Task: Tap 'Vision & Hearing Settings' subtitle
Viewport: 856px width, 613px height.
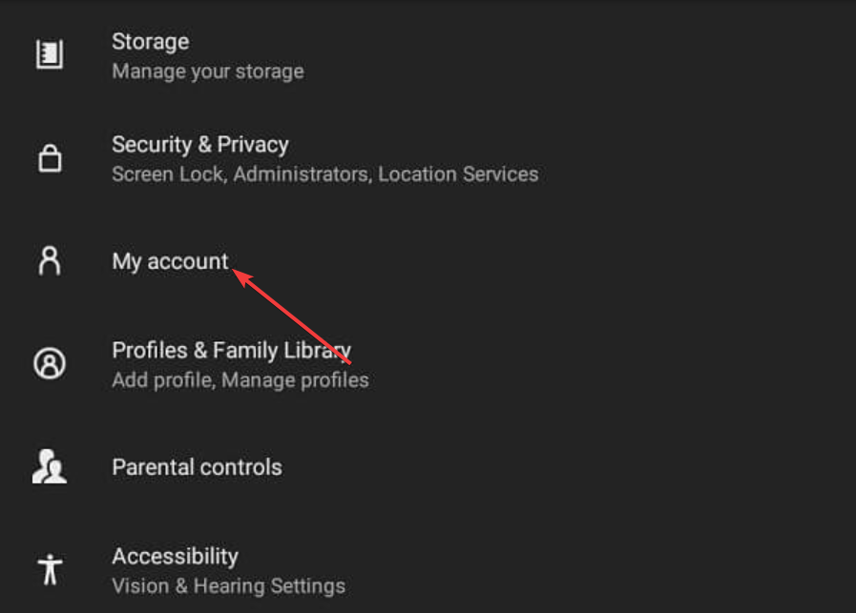Action: [x=228, y=586]
